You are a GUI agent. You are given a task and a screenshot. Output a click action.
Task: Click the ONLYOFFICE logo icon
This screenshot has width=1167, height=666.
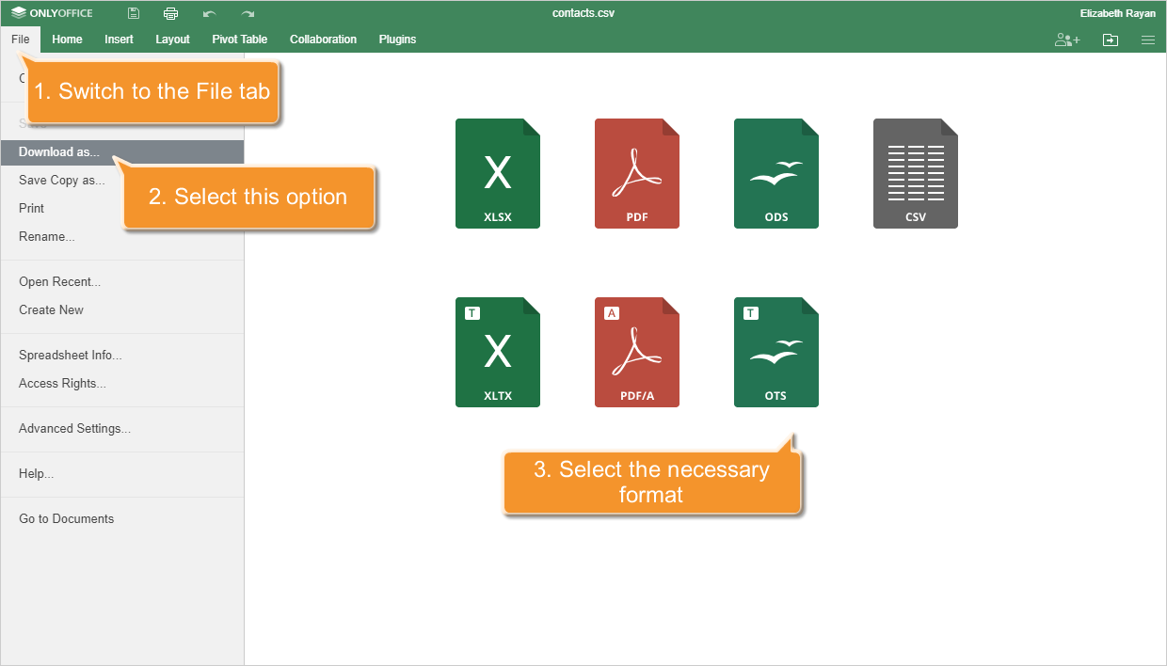tap(52, 13)
